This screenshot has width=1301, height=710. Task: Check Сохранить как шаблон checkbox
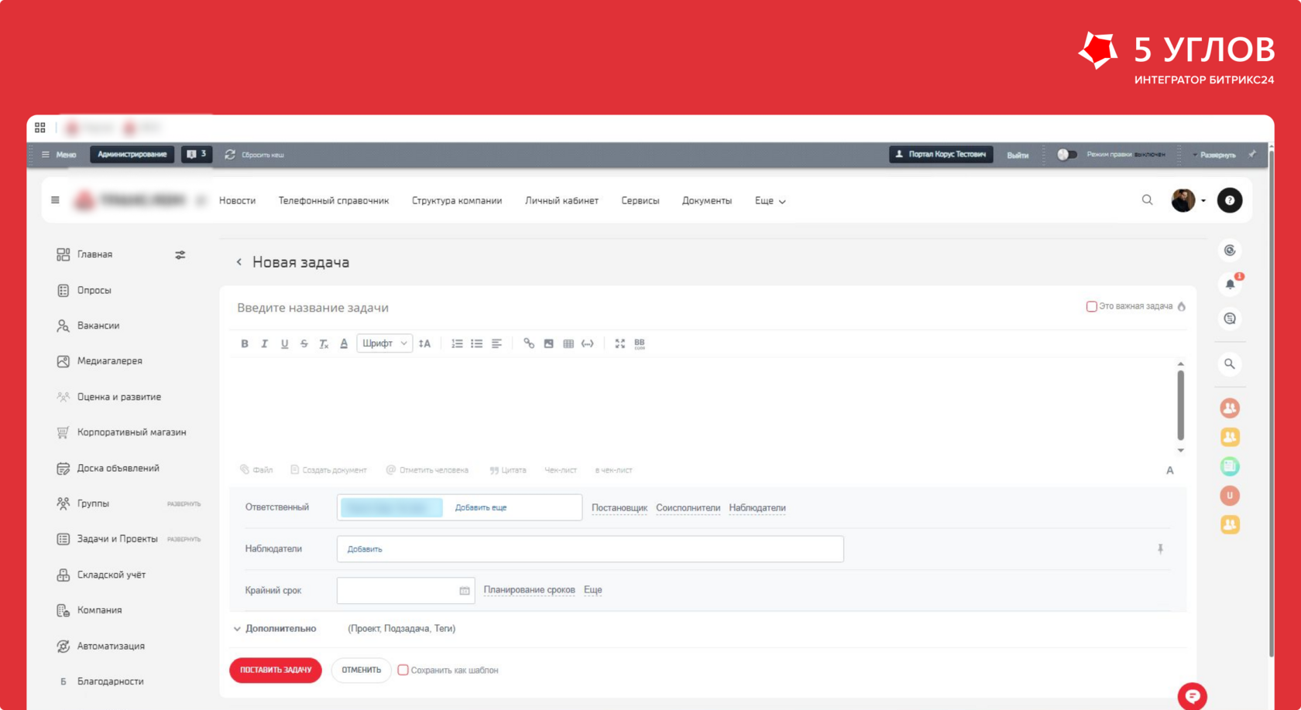click(403, 670)
